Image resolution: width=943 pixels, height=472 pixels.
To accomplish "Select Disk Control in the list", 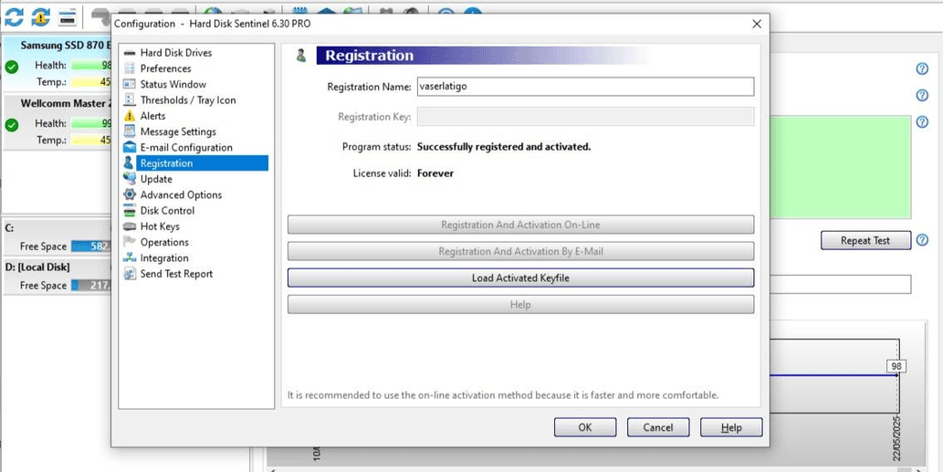I will 167,211.
